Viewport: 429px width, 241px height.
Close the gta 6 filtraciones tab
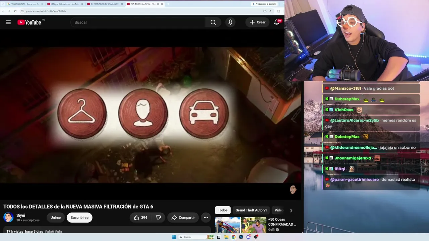coord(82,4)
